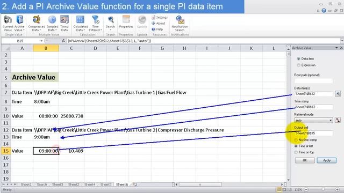This screenshot has width=344, height=193.
Task: Click the zoom slider handle
Action: pos(323,189)
